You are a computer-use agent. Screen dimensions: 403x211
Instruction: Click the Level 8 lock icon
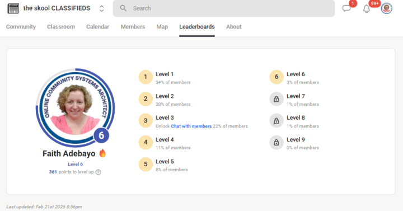[277, 120]
